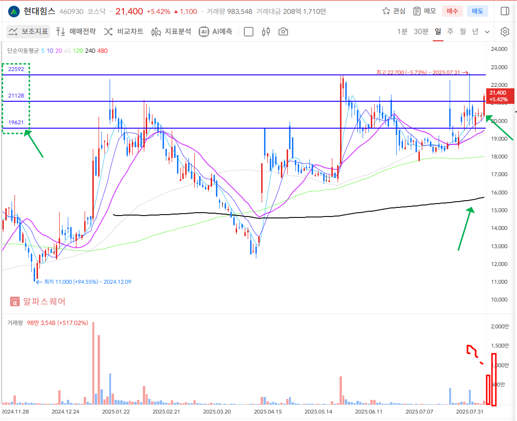Select the 년 yearly timeframe tab
Image resolution: width=517 pixels, height=421 pixels.
click(475, 32)
